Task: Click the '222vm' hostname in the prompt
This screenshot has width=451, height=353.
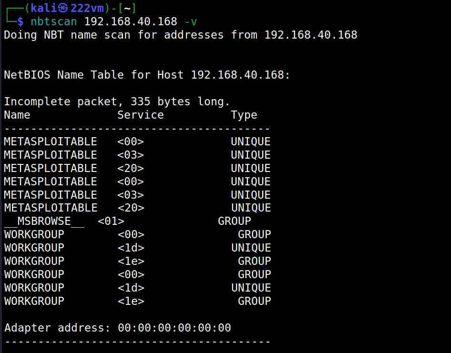Action: click(x=87, y=8)
